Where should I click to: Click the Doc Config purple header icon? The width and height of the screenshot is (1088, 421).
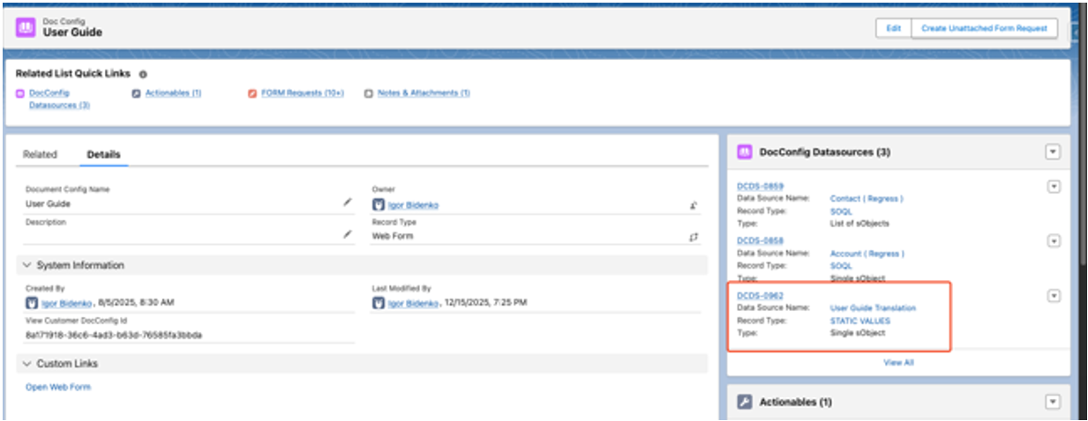(26, 28)
